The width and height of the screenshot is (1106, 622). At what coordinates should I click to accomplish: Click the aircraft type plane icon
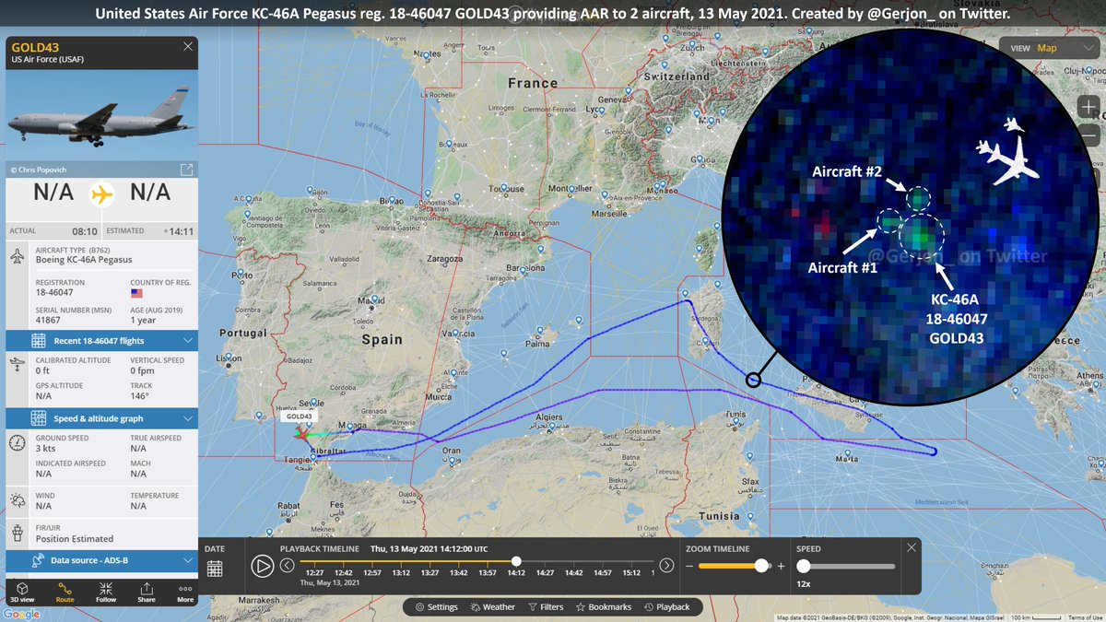click(x=18, y=256)
